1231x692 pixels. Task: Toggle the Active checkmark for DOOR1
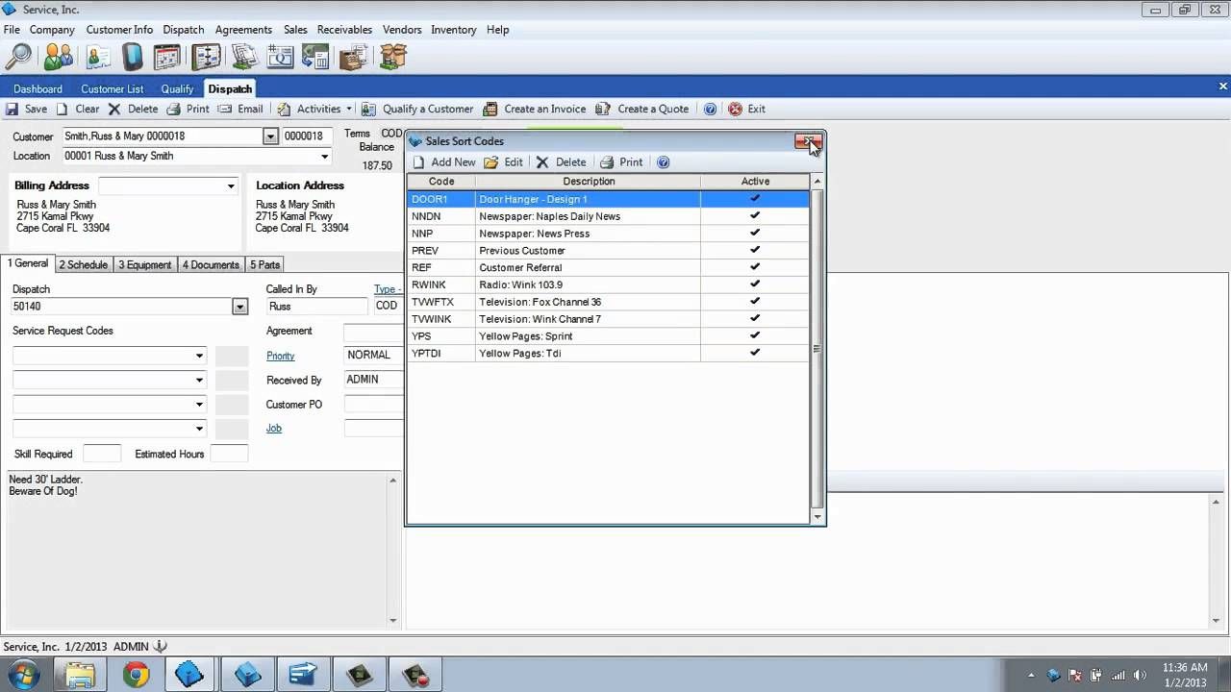tap(755, 199)
